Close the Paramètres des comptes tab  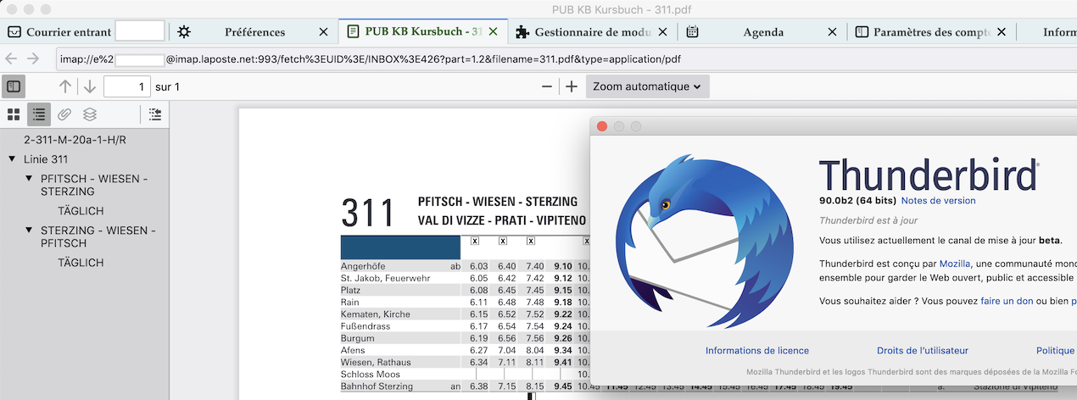click(1002, 32)
